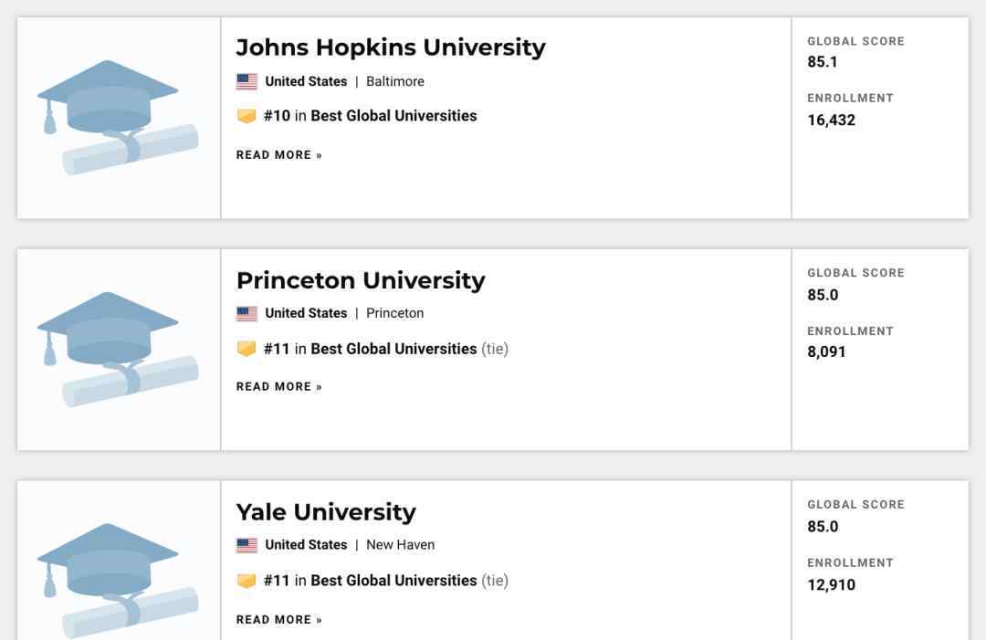The image size is (986, 640).
Task: Click the US flag icon under Johns Hopkins
Action: click(246, 82)
